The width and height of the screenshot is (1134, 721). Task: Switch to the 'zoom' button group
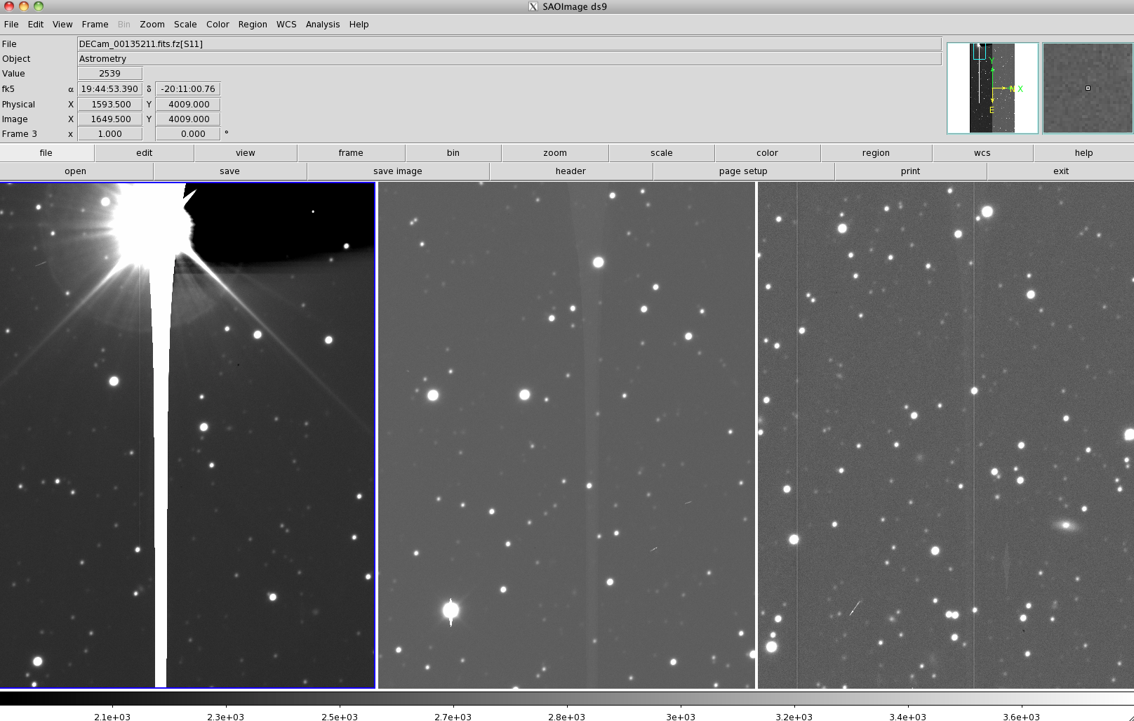[554, 153]
